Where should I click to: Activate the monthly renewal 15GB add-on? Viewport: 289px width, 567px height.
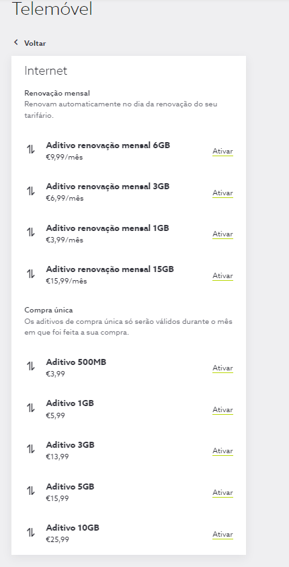222,275
